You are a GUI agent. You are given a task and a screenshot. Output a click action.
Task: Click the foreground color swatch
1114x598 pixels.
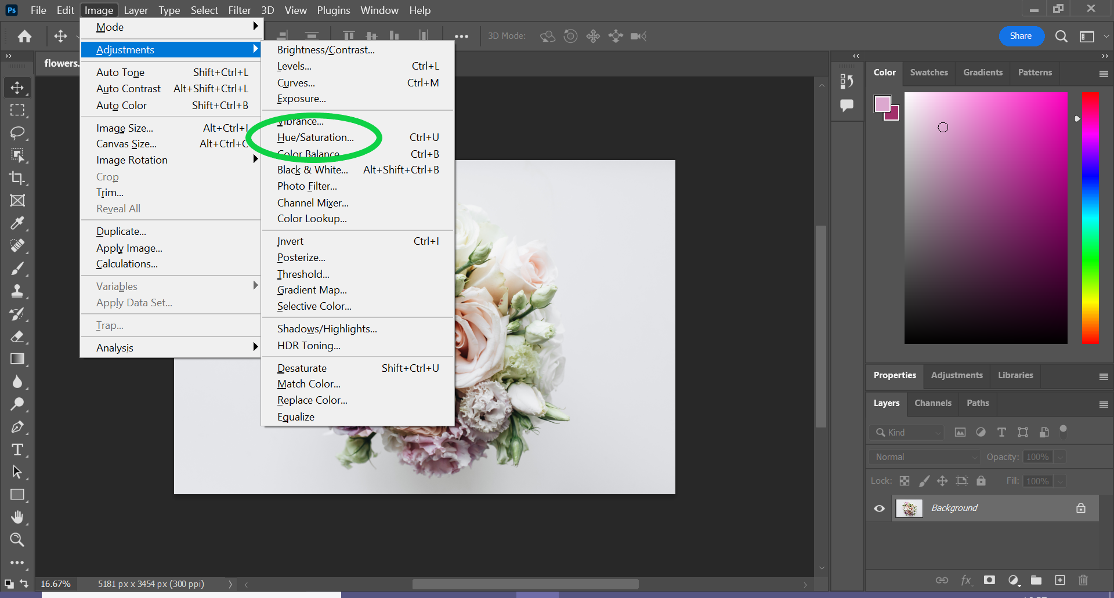[x=882, y=104]
